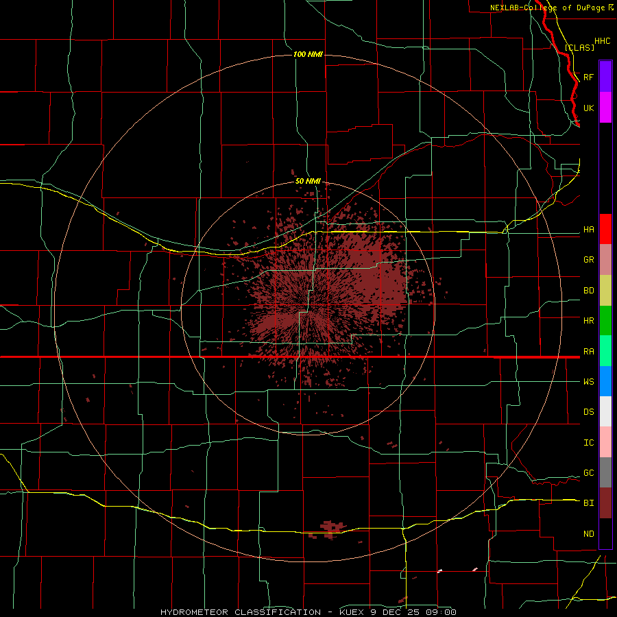Viewport: 617px width, 617px height.
Task: Click the 'IC' legend label
Action: click(x=588, y=443)
